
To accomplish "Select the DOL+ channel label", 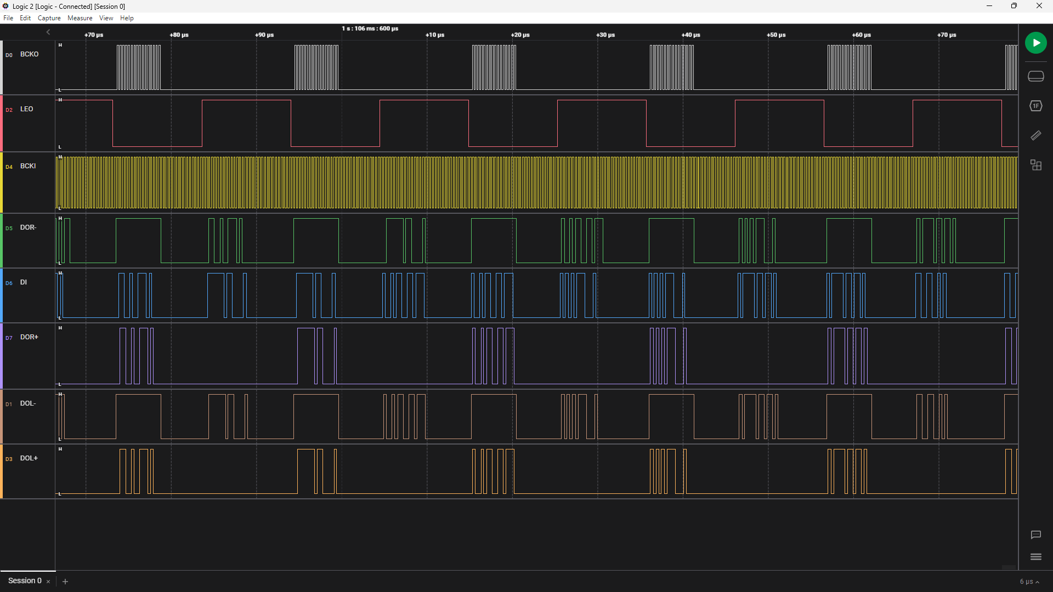I will tap(29, 458).
